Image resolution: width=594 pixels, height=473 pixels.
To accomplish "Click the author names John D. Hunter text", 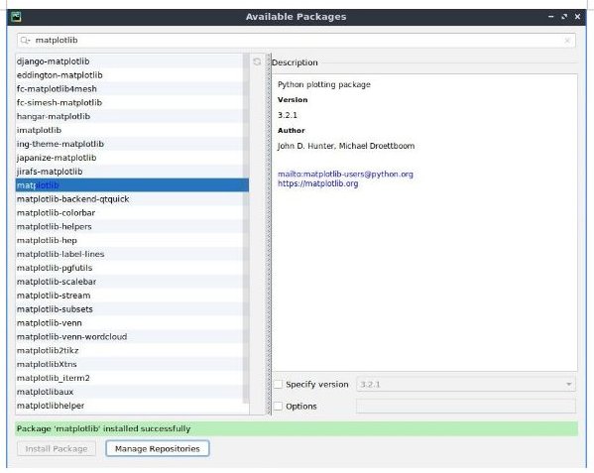I will [346, 146].
